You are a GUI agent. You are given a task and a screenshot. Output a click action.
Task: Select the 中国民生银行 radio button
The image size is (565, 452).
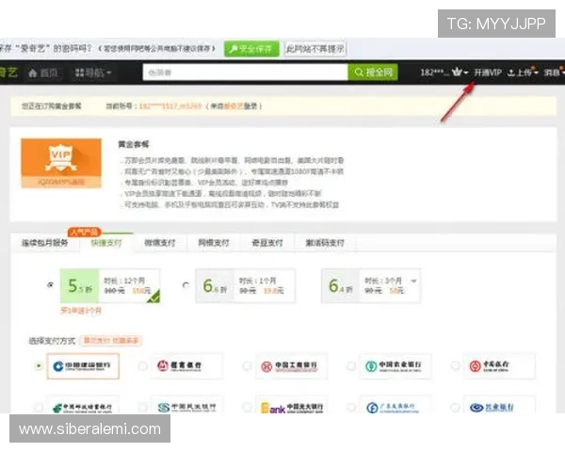[143, 408]
